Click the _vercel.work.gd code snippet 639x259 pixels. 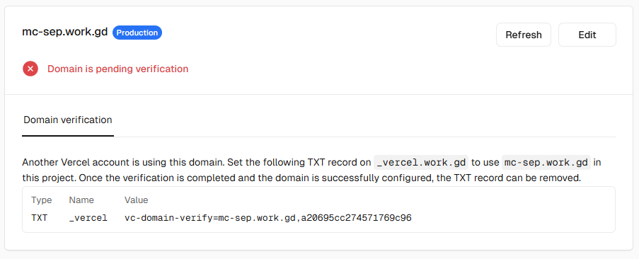421,163
